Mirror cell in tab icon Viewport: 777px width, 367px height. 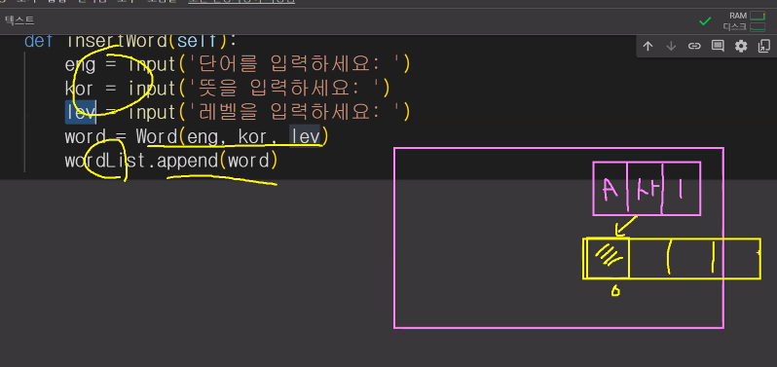tap(763, 46)
